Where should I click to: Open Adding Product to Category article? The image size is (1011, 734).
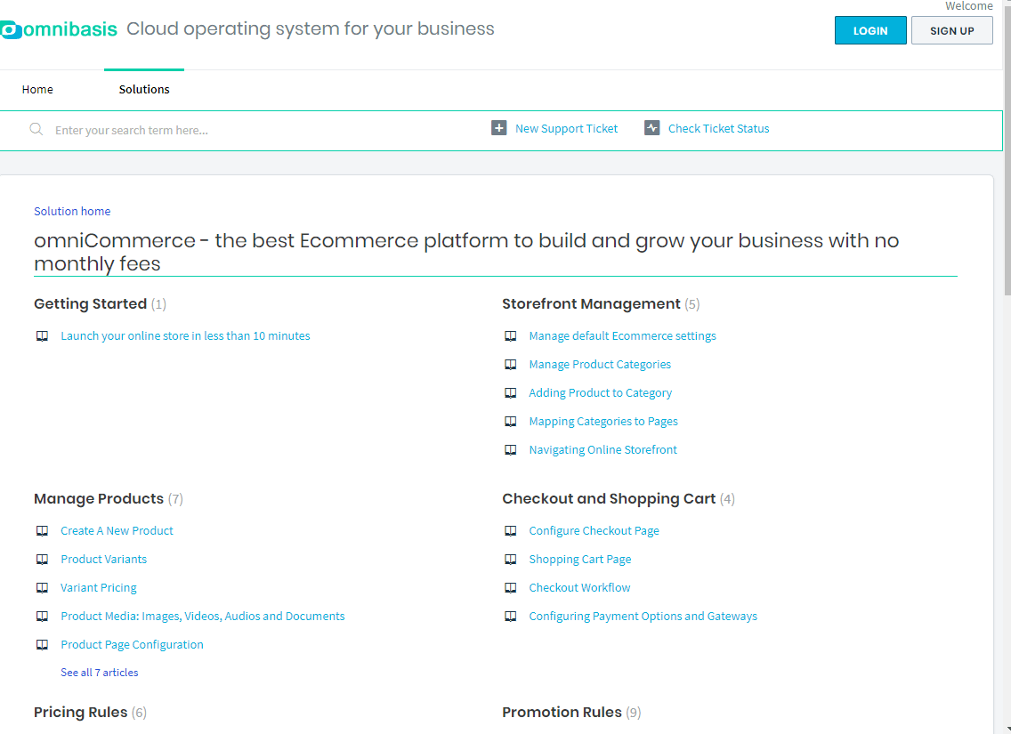pyautogui.click(x=600, y=392)
